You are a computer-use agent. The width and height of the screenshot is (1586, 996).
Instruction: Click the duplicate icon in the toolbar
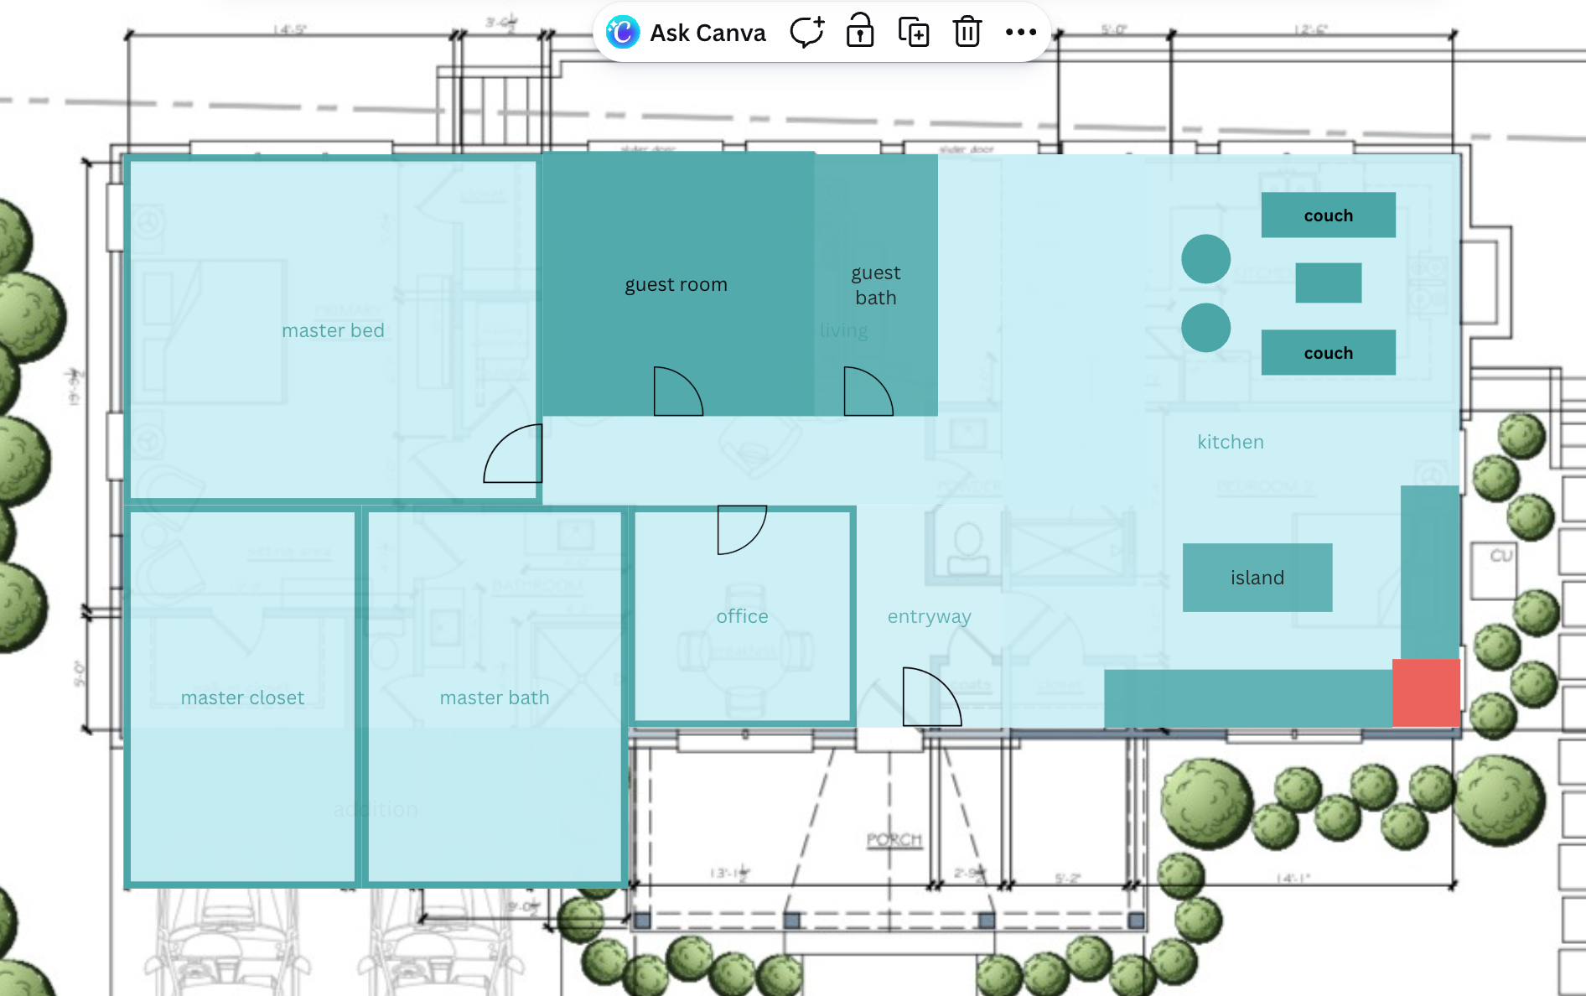[913, 33]
